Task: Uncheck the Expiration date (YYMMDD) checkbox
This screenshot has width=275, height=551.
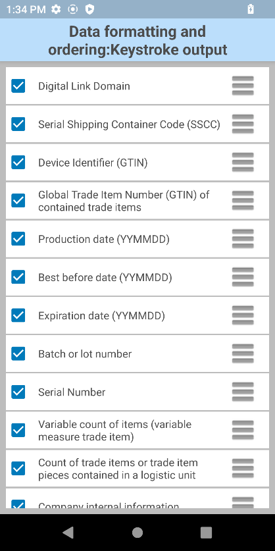Action: click(x=18, y=315)
